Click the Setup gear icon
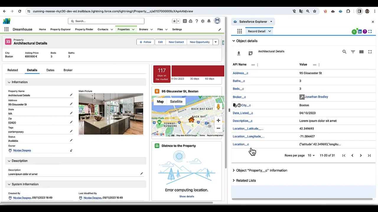Image resolution: width=378 pixels, height=212 pixels. (203, 21)
